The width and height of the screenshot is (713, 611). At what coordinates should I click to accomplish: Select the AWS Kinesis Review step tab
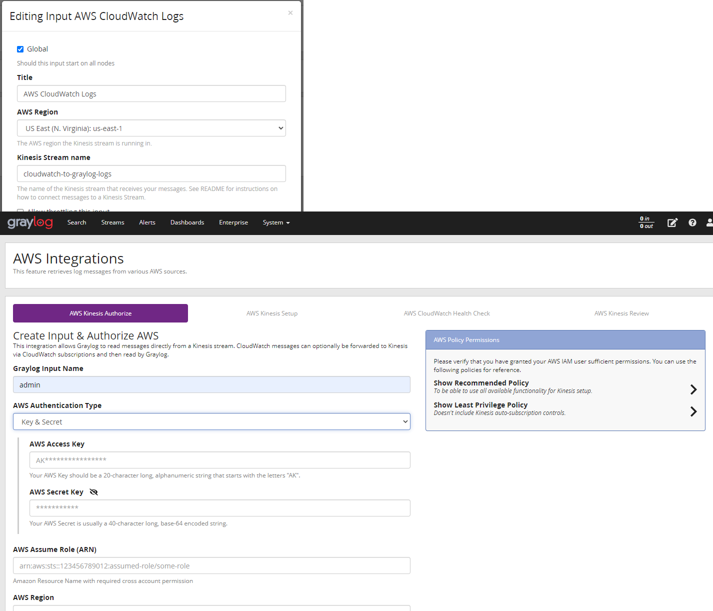click(x=621, y=313)
